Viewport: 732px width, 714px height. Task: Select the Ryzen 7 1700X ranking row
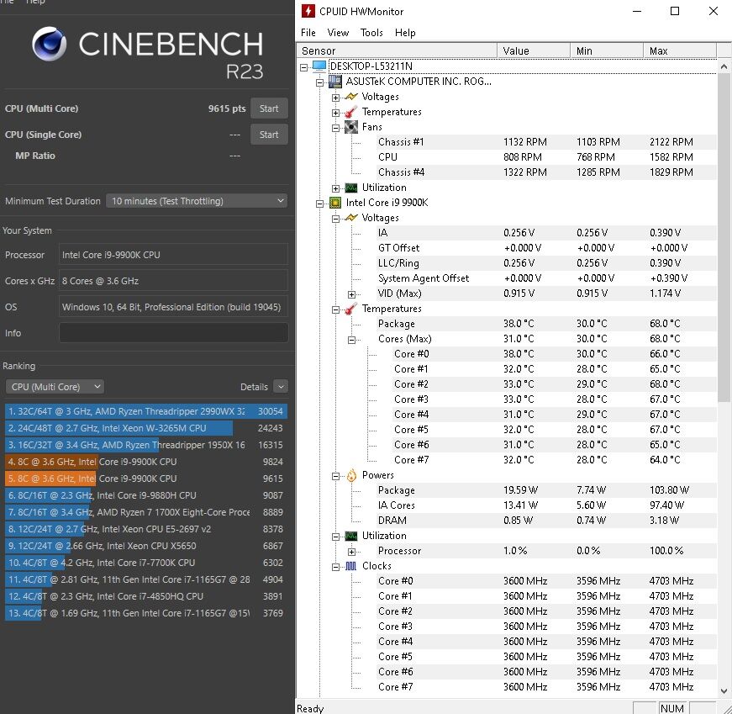[146, 512]
